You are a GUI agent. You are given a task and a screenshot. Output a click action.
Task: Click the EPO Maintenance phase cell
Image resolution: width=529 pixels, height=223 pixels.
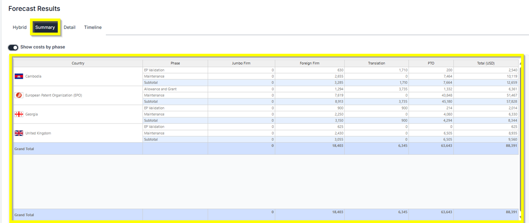pos(175,95)
